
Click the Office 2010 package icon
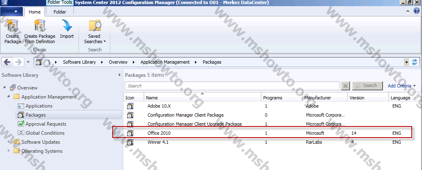point(130,133)
